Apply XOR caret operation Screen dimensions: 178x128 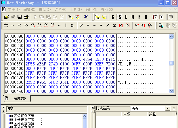click(x=59, y=26)
